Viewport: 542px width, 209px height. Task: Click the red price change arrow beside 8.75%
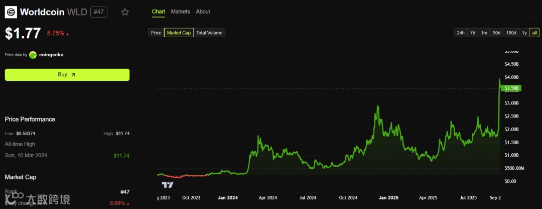(67, 34)
